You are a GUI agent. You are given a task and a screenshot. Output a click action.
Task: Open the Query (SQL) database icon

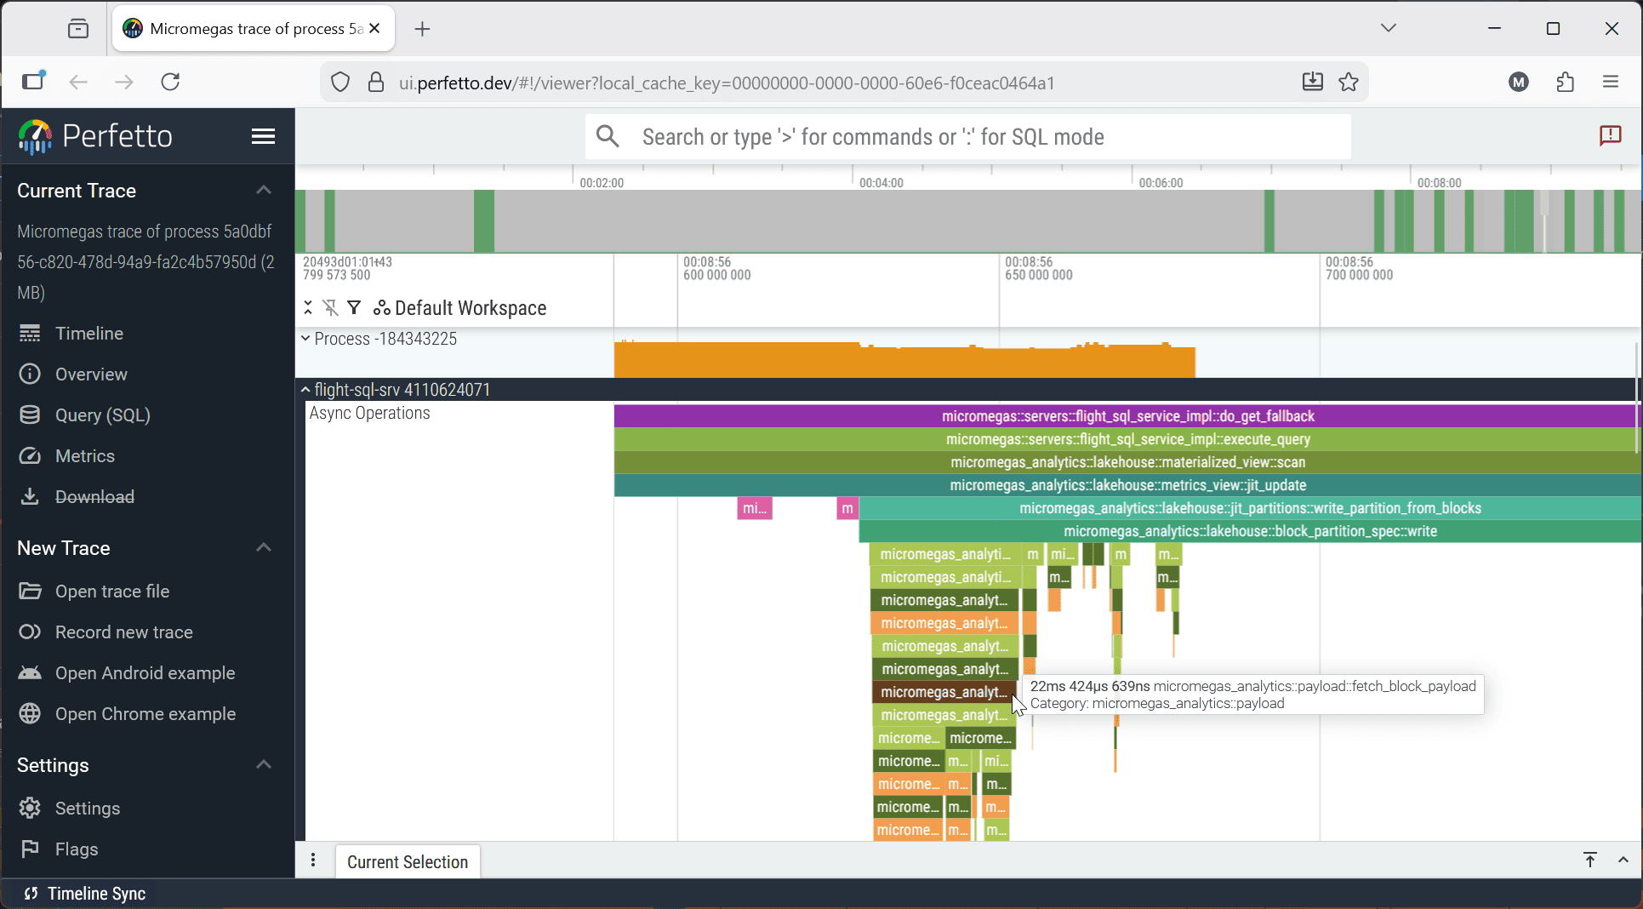tap(30, 415)
